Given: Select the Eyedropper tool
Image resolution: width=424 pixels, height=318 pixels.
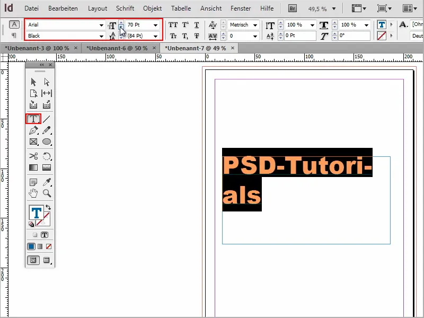Looking at the screenshot, I should pyautogui.click(x=47, y=182).
